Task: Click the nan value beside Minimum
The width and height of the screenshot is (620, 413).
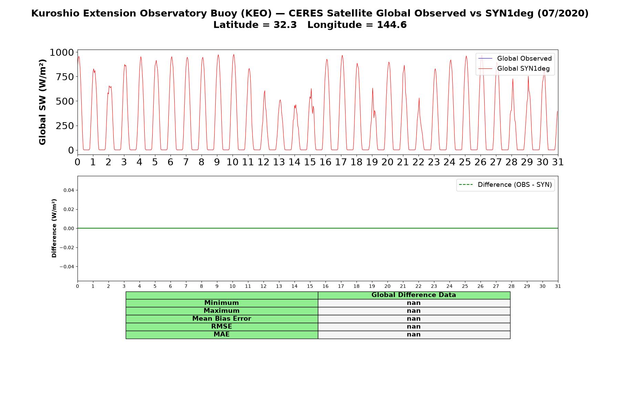Action: [x=414, y=303]
